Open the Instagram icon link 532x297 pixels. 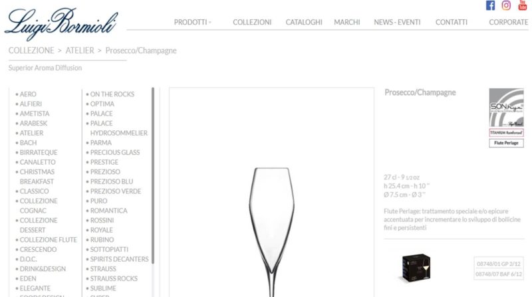click(x=506, y=5)
